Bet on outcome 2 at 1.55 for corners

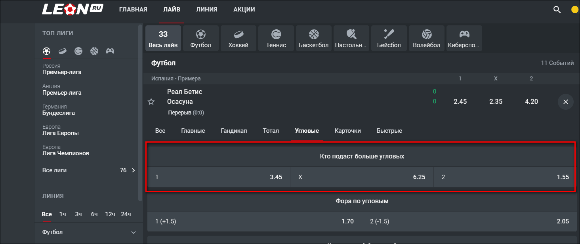pyautogui.click(x=506, y=177)
